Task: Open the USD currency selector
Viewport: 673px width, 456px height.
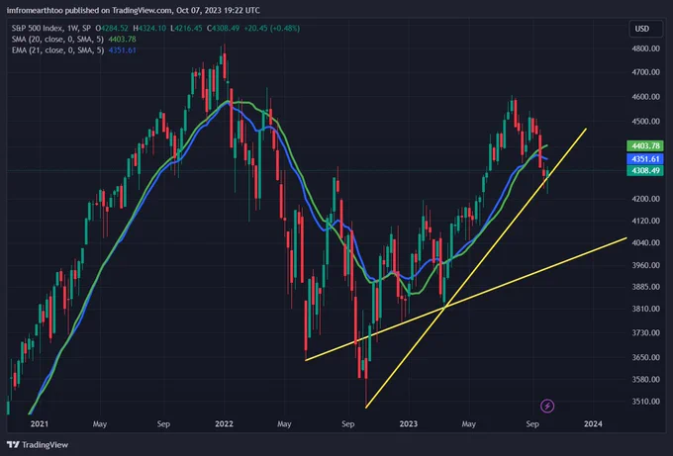Action: click(645, 29)
